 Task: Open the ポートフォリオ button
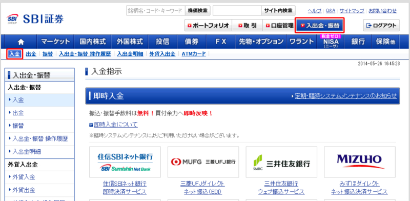[x=208, y=26]
